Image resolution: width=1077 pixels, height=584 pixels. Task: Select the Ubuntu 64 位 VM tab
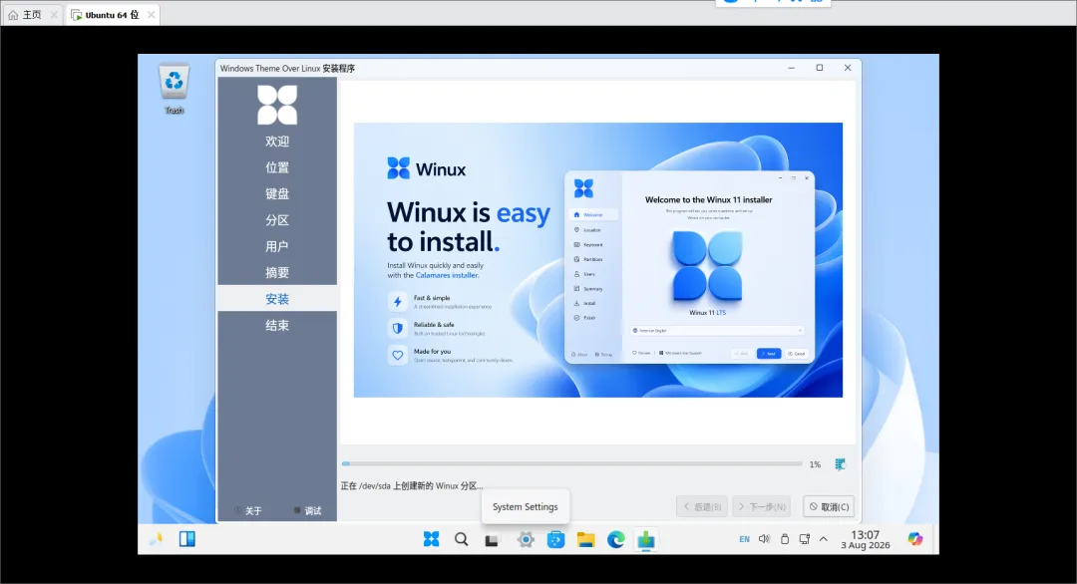(x=112, y=14)
